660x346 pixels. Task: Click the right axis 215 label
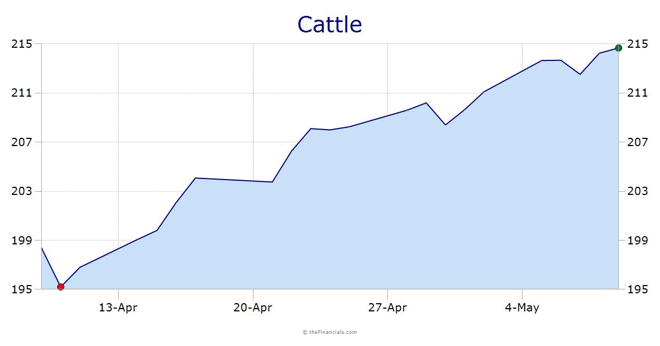point(638,44)
